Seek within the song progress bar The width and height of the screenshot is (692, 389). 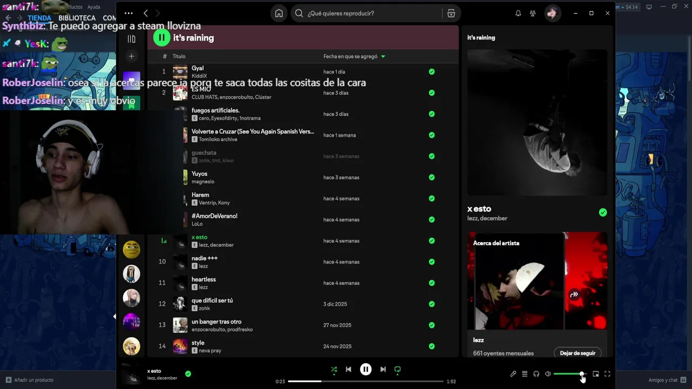(x=365, y=381)
